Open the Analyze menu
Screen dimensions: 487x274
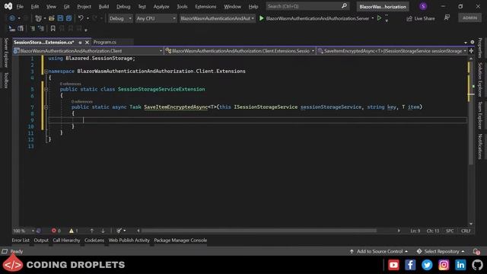[x=161, y=7]
